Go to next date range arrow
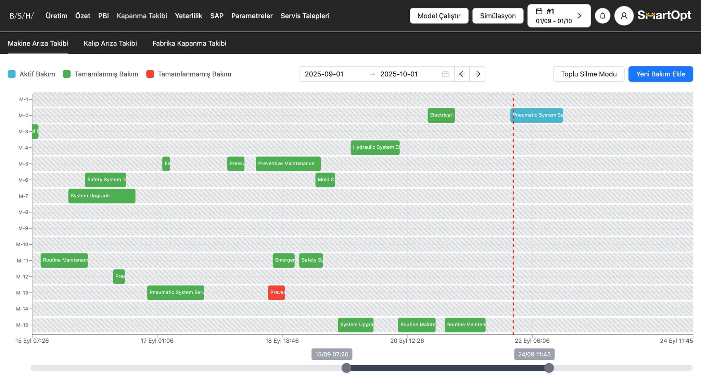The height and width of the screenshot is (379, 701). (x=477, y=74)
